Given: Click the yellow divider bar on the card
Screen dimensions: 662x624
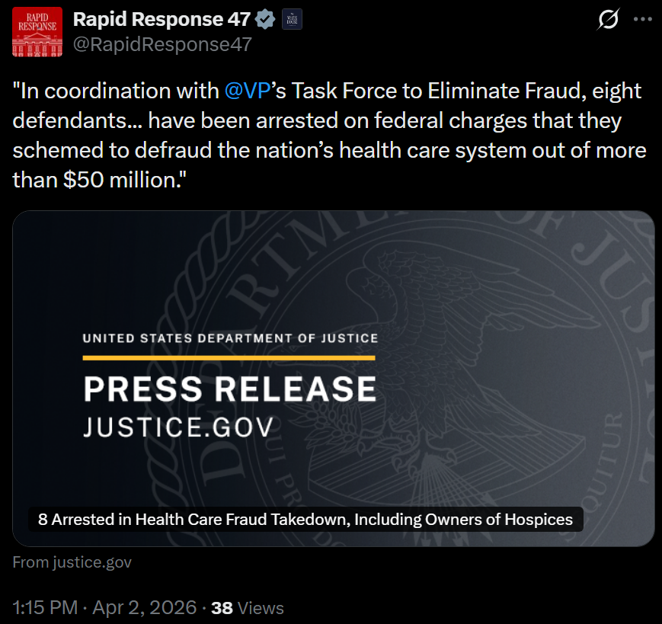Looking at the screenshot, I should (229, 357).
